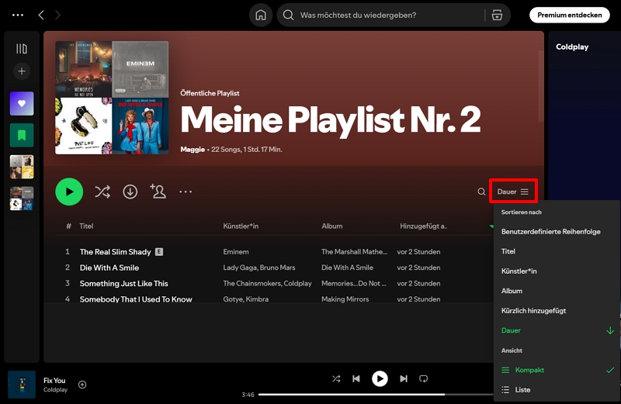Switch to Liste view
The height and width of the screenshot is (404, 621).
point(557,390)
